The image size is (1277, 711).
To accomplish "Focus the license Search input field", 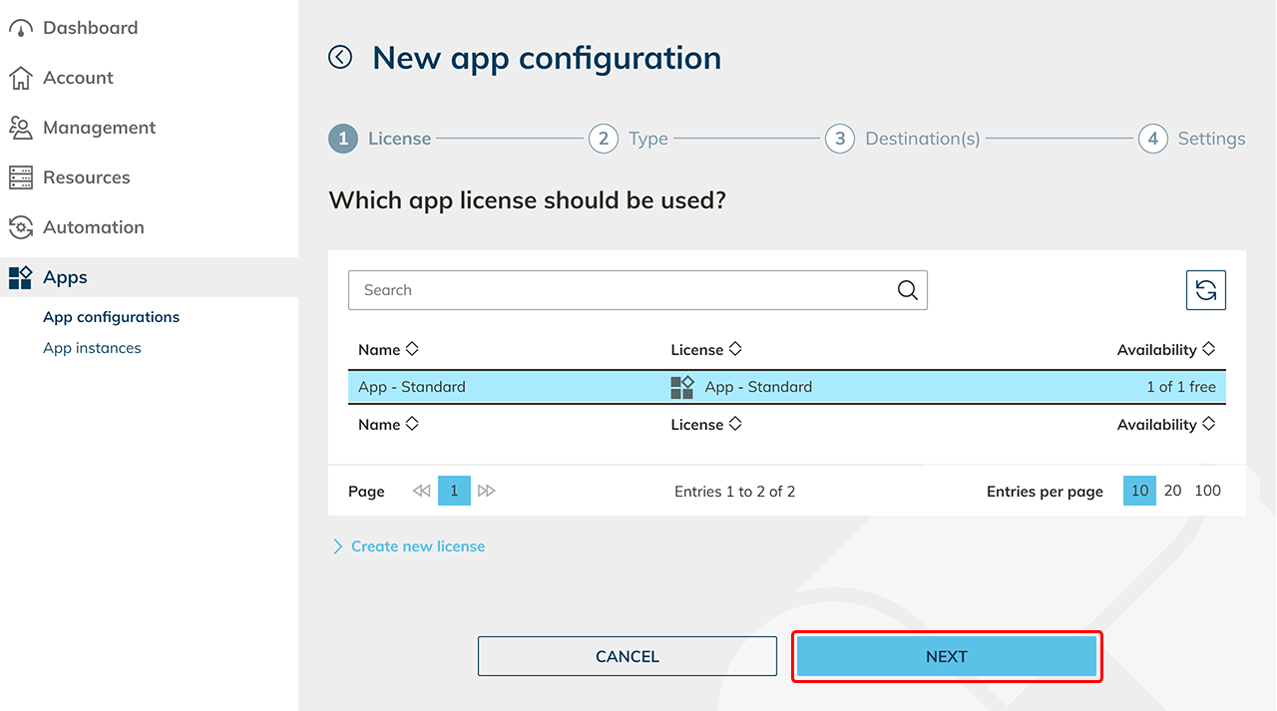I will [x=619, y=290].
